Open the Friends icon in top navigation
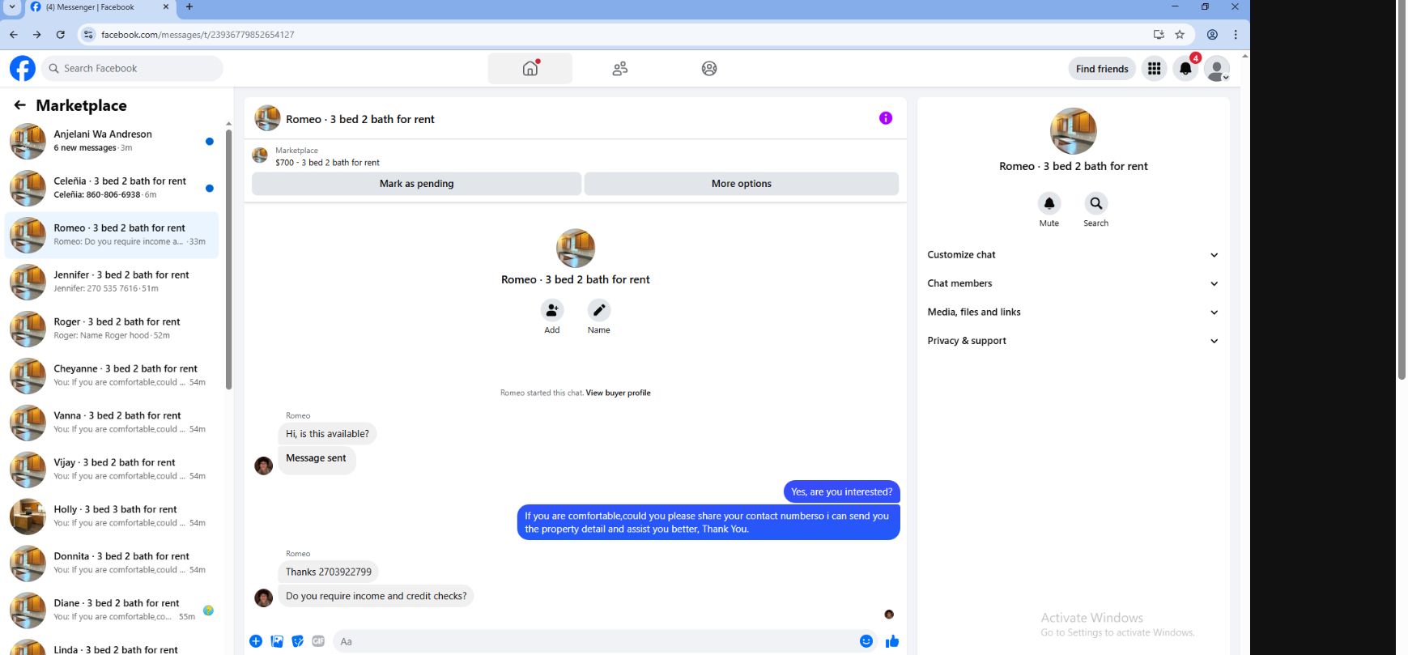The width and height of the screenshot is (1408, 655). click(620, 69)
